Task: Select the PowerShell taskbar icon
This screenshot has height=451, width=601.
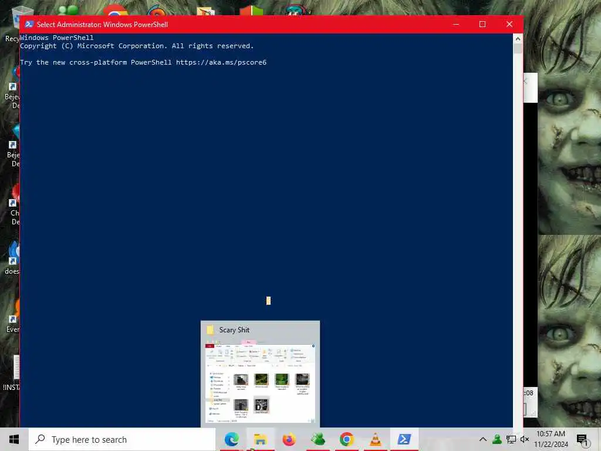Action: [404, 439]
